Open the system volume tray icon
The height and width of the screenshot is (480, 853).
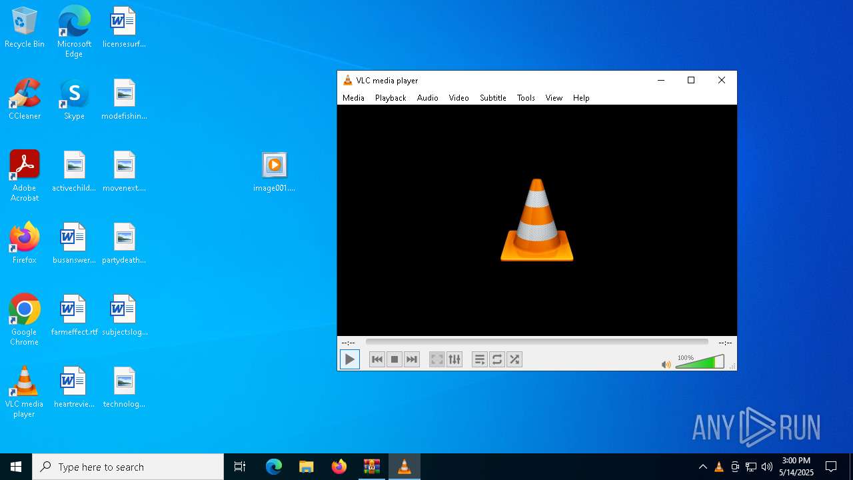pos(767,467)
